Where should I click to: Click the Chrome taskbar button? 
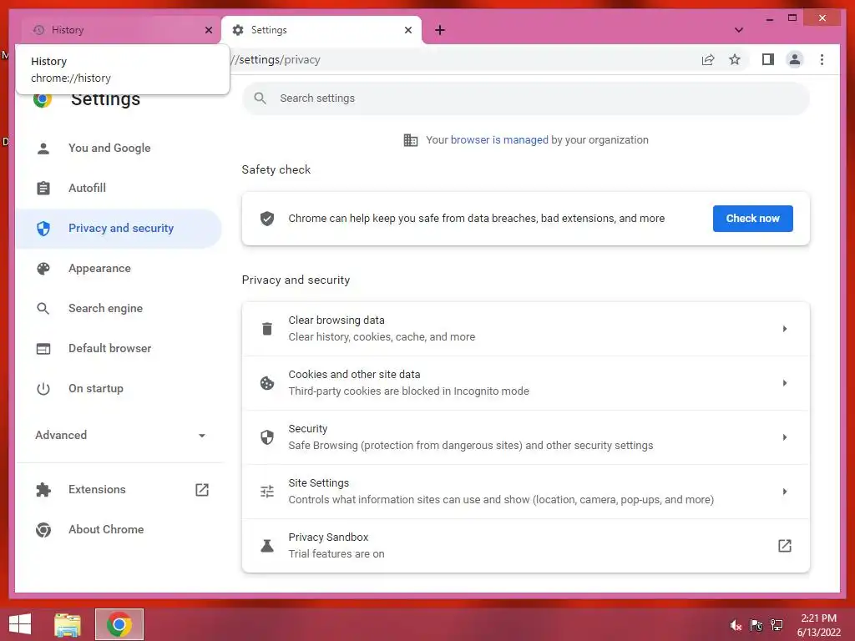(x=119, y=624)
